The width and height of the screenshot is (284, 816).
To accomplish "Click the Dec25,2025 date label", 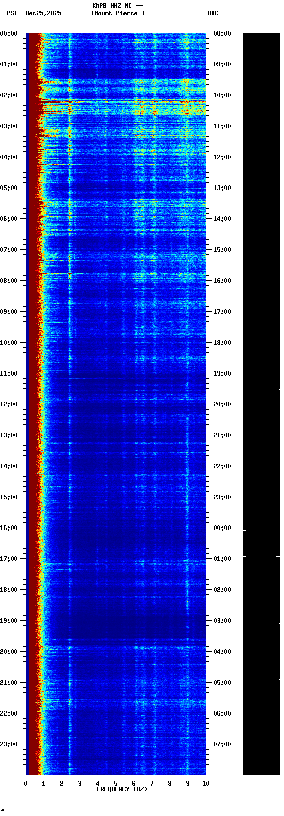I will pyautogui.click(x=43, y=13).
